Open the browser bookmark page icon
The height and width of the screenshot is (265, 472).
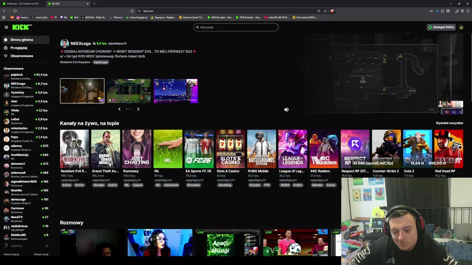pos(132,11)
